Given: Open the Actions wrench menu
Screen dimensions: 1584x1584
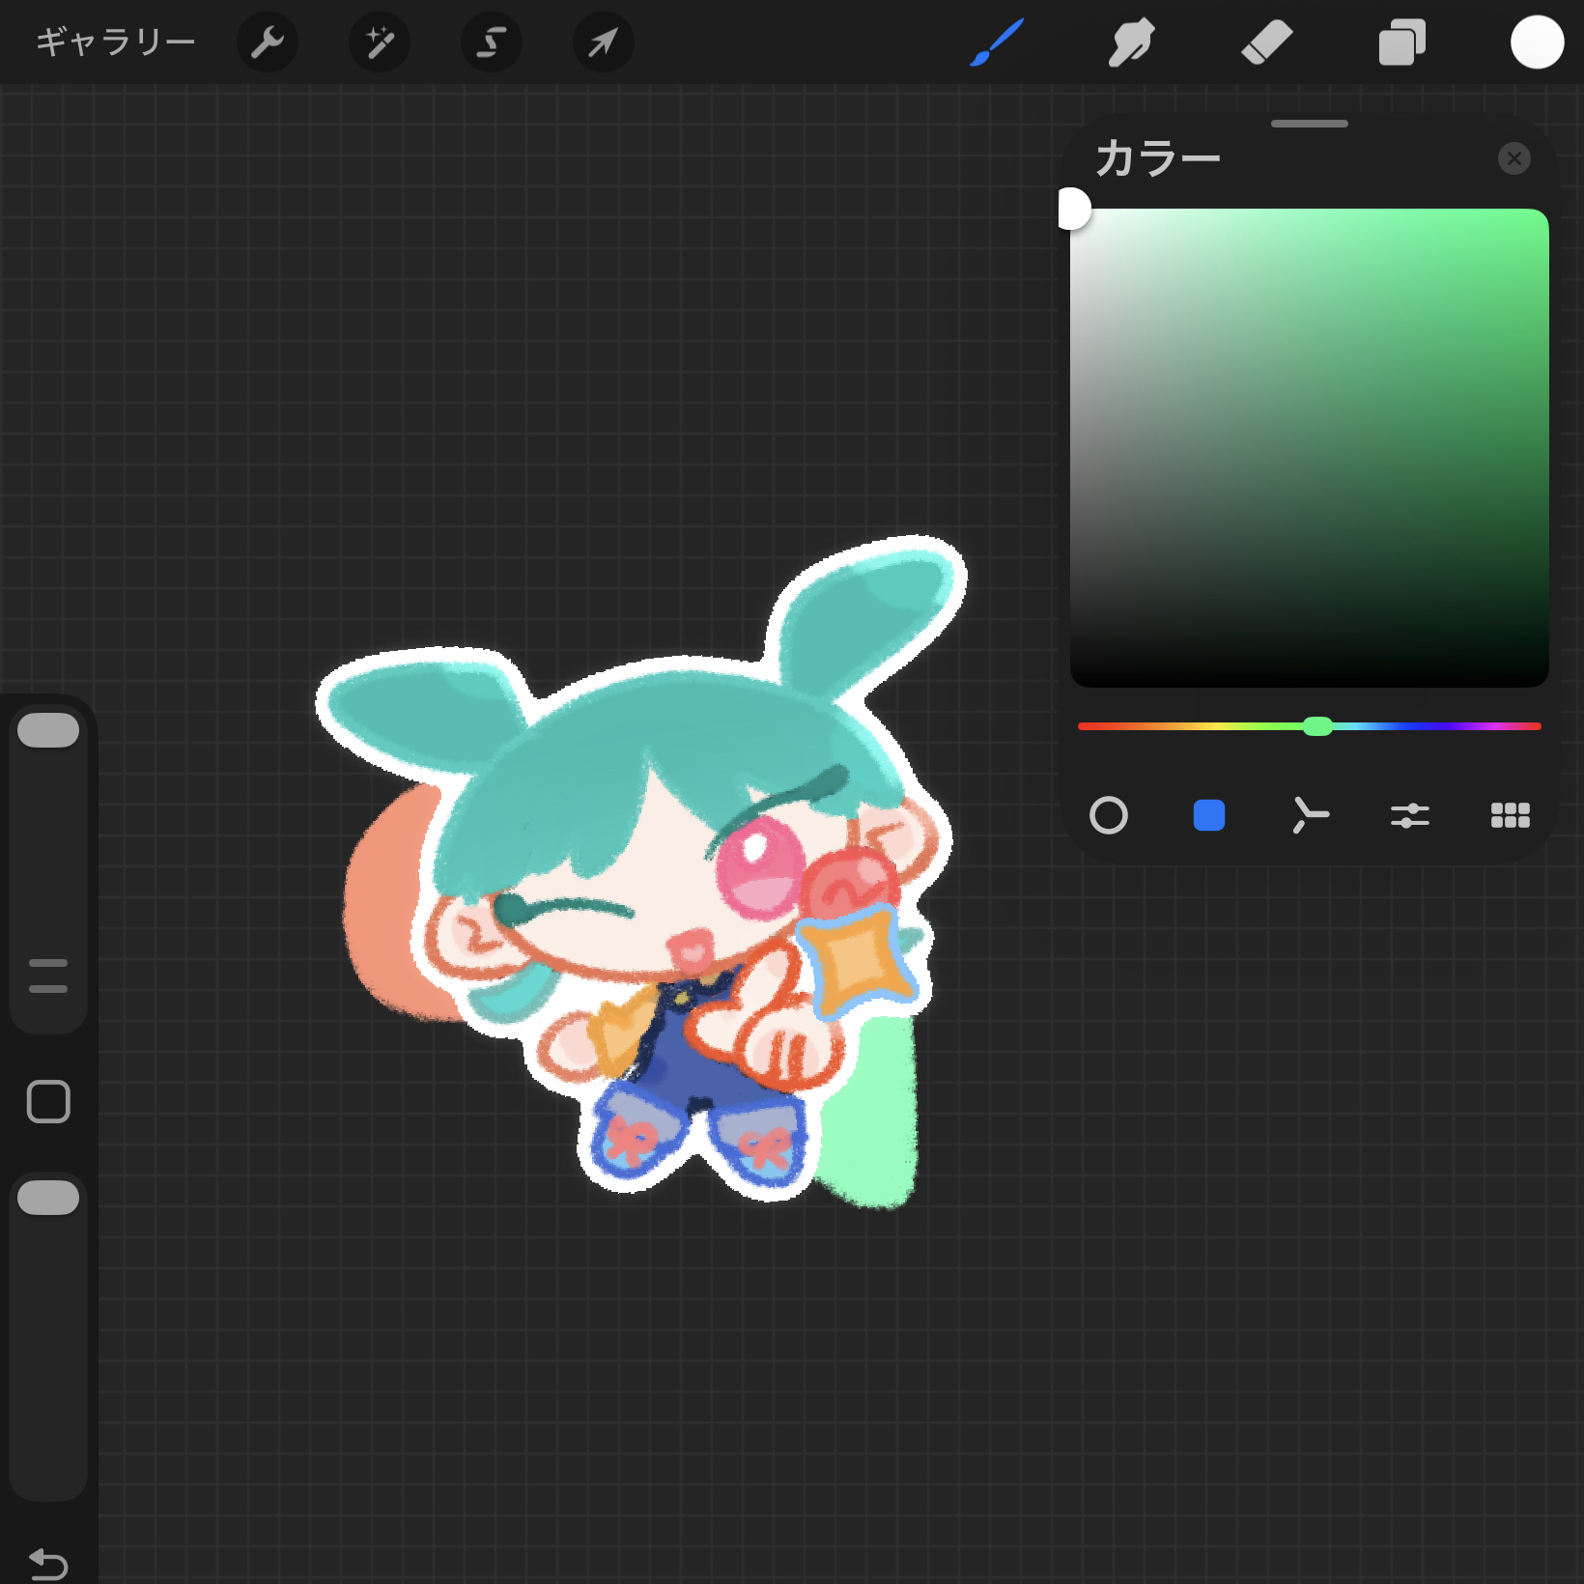Looking at the screenshot, I should coord(268,42).
